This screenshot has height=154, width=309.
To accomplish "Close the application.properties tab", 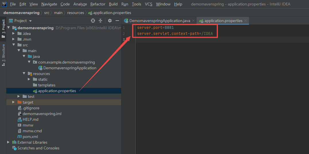I will pos(246,21).
